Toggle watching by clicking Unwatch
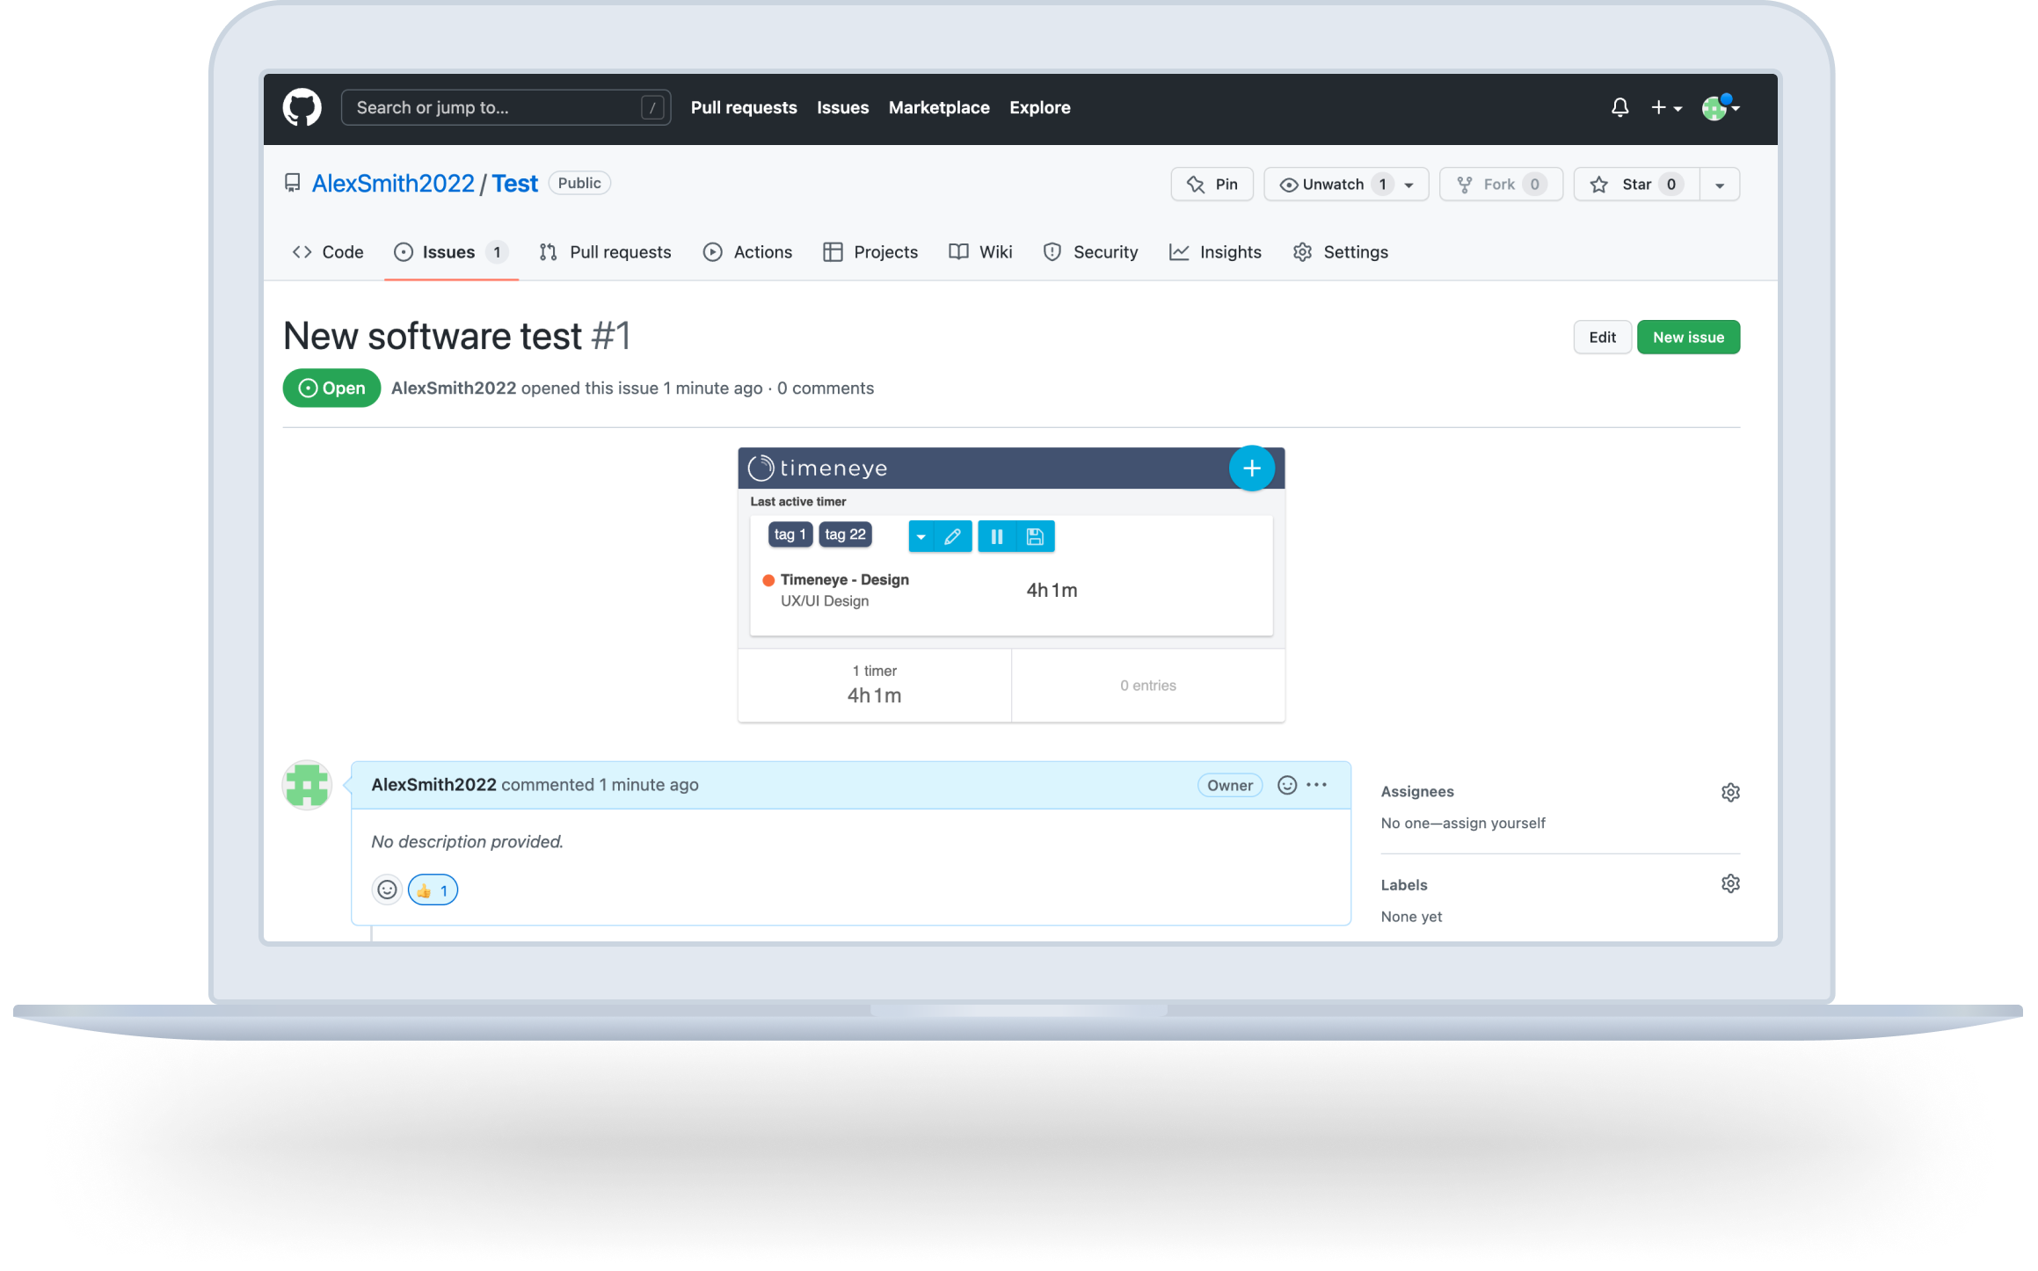Screen dimensions: 2038x1271 pos(1336,184)
